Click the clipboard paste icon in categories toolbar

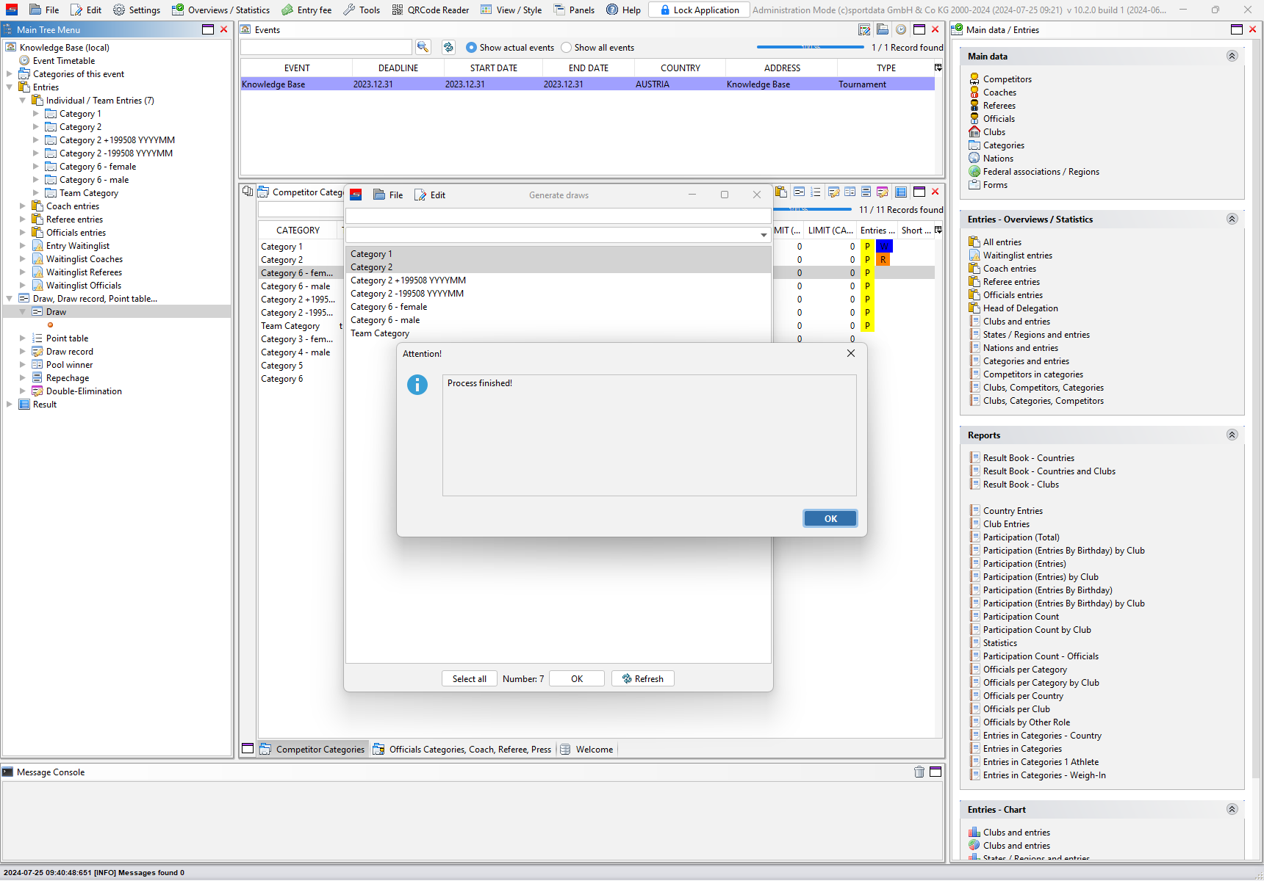pyautogui.click(x=781, y=192)
